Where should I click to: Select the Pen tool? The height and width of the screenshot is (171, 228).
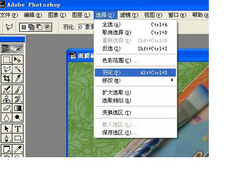[7, 138]
